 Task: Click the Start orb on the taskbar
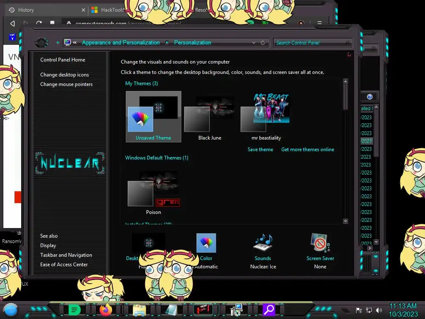[11, 310]
